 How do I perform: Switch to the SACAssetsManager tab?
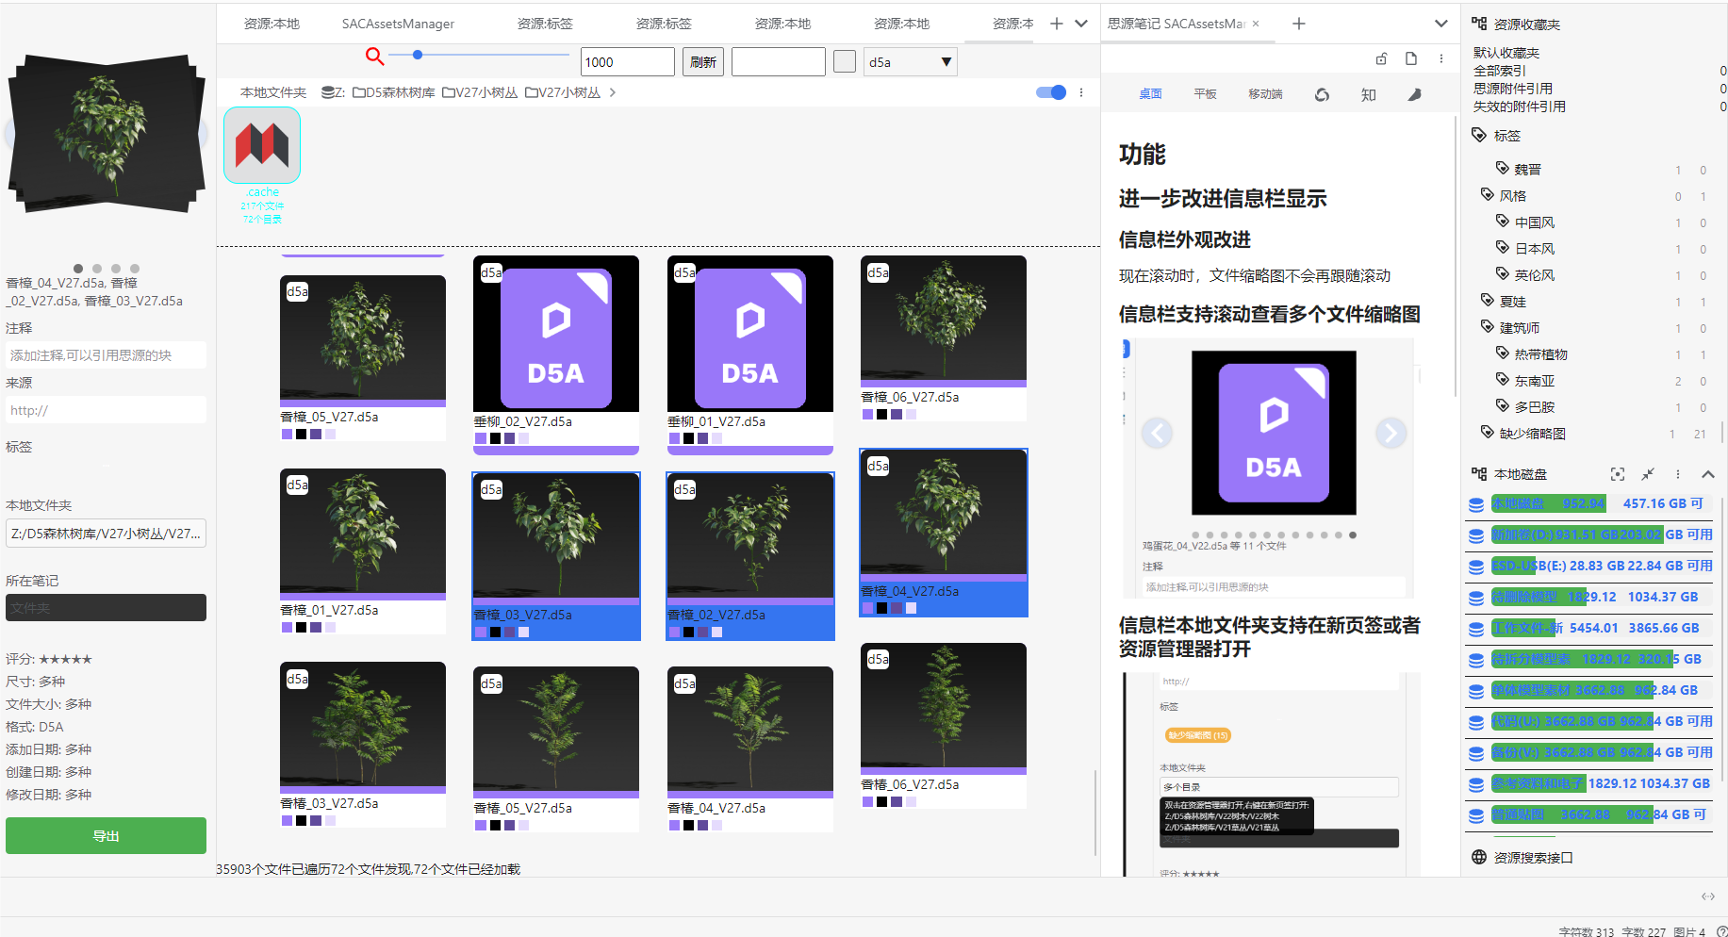click(398, 24)
